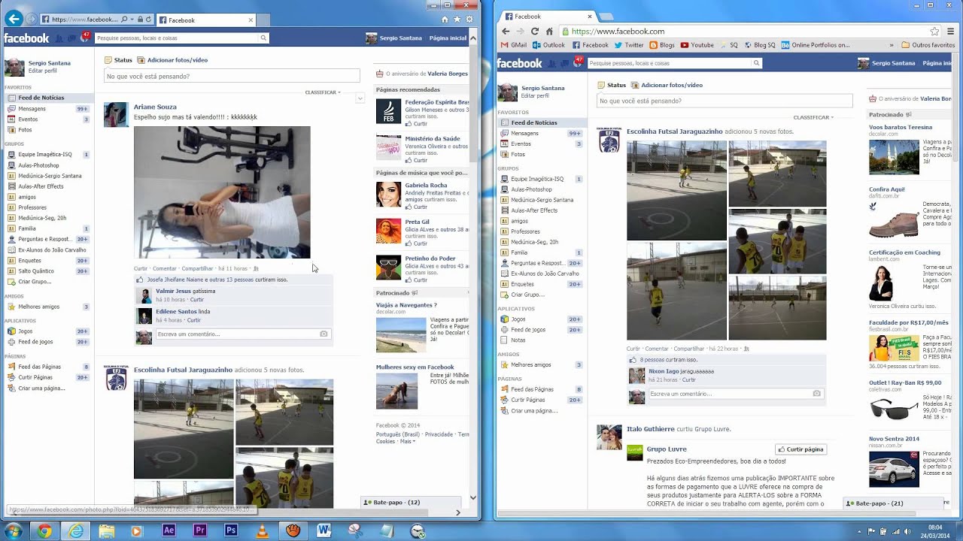963x541 pixels.
Task: Open a new tab in Chrome
Action: point(608,16)
